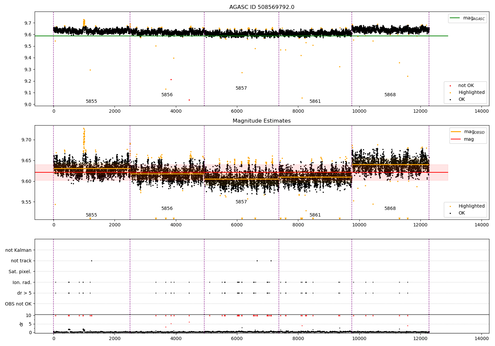This screenshot has width=495, height=346.
Task: Click 'OK' legend entry in top plot
Action: click(x=462, y=100)
